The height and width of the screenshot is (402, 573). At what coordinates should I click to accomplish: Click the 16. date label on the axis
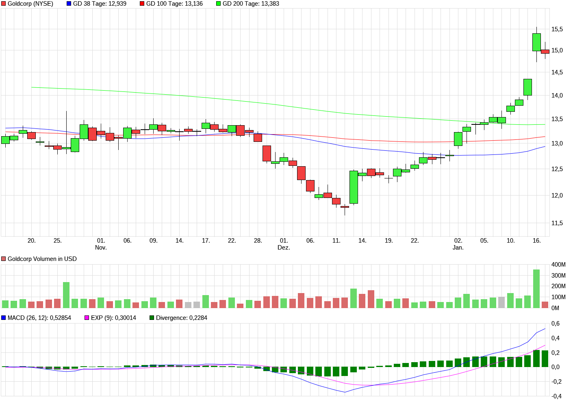pos(536,240)
